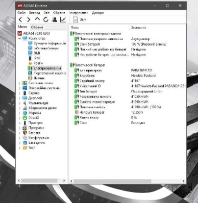The height and width of the screenshot is (203, 198).
Task: Expand the DirectX node
Action: click(20, 118)
